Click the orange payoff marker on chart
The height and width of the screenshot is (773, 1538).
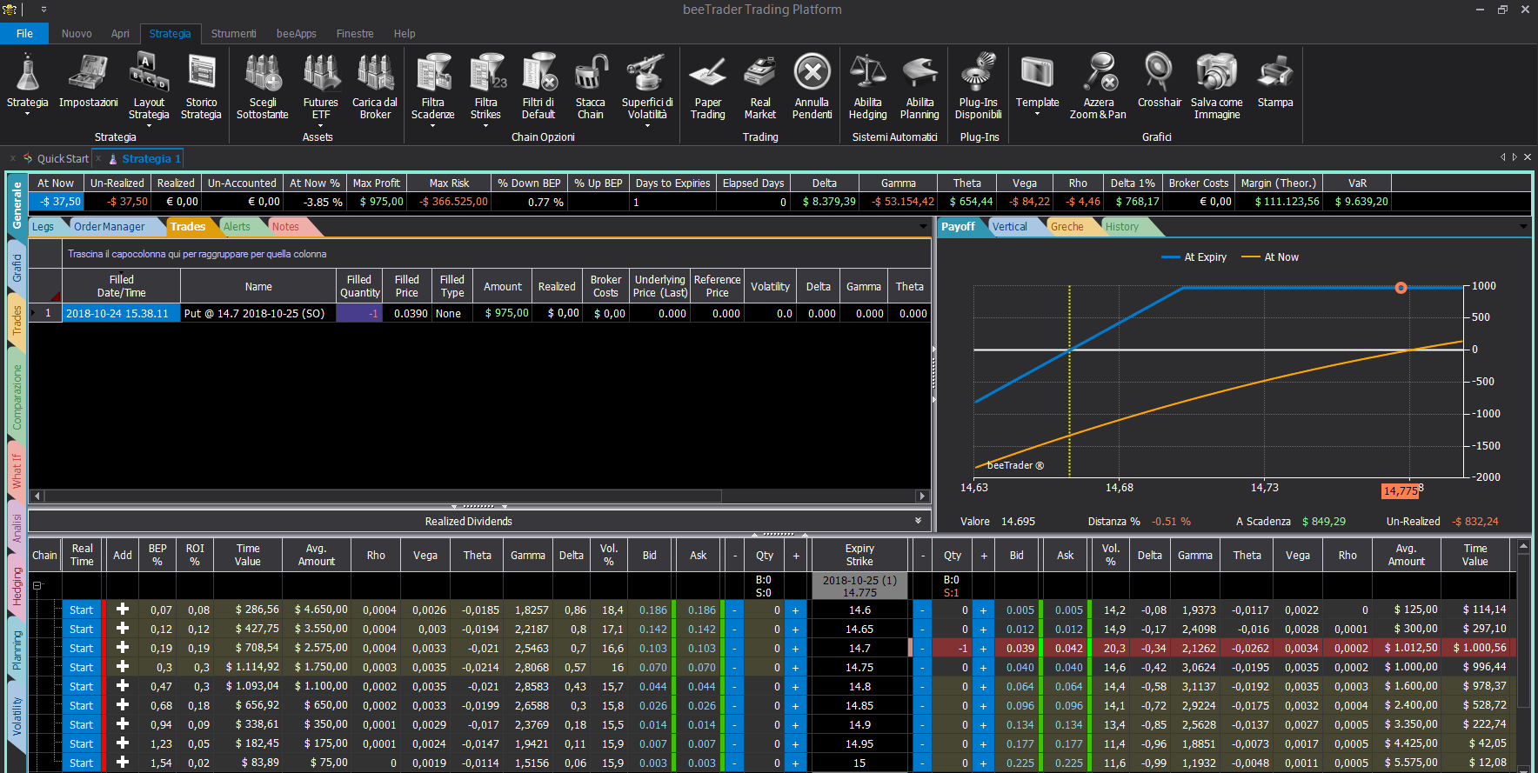click(1401, 288)
